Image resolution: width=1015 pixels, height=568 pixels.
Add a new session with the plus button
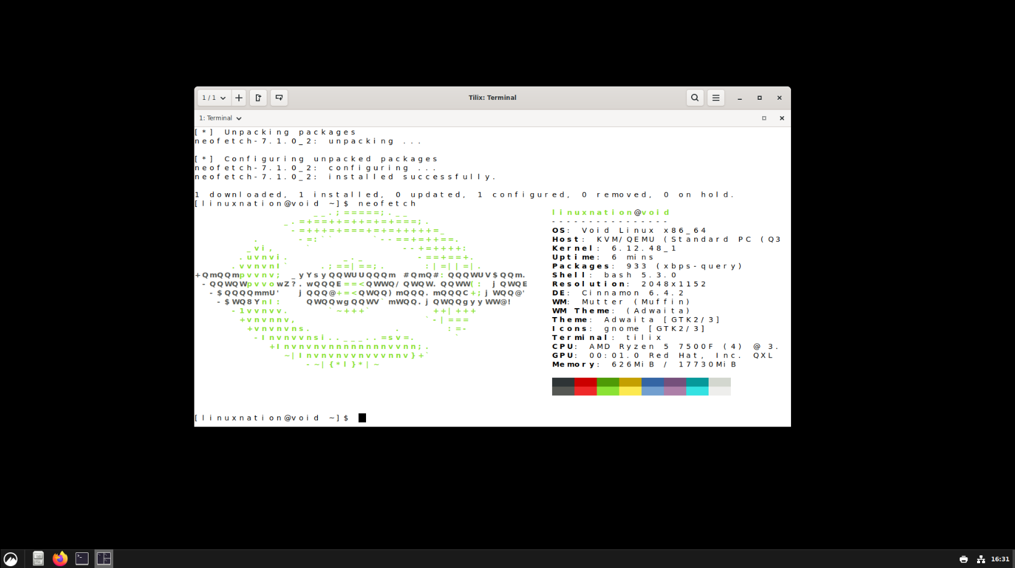[x=239, y=97]
